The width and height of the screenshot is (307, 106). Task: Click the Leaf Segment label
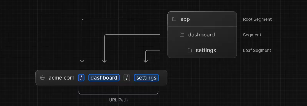coord(257,50)
